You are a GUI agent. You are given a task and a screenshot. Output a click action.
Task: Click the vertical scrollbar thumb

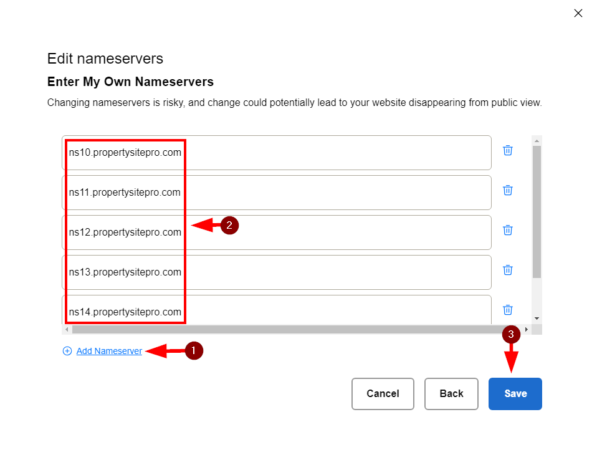[x=537, y=212]
